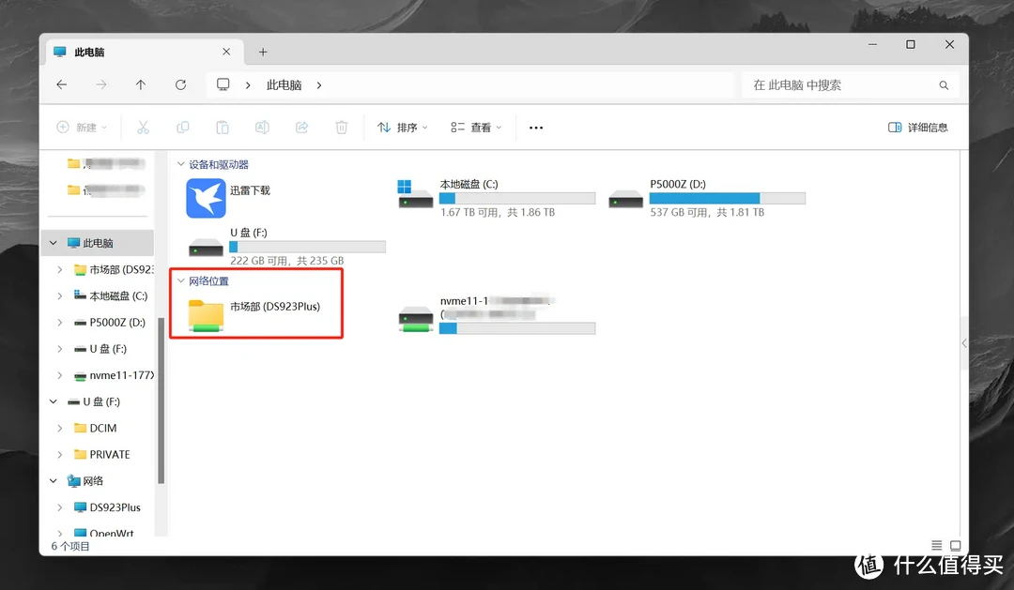Viewport: 1014px width, 590px height.
Task: Click the Cut scissors icon
Action: [143, 128]
